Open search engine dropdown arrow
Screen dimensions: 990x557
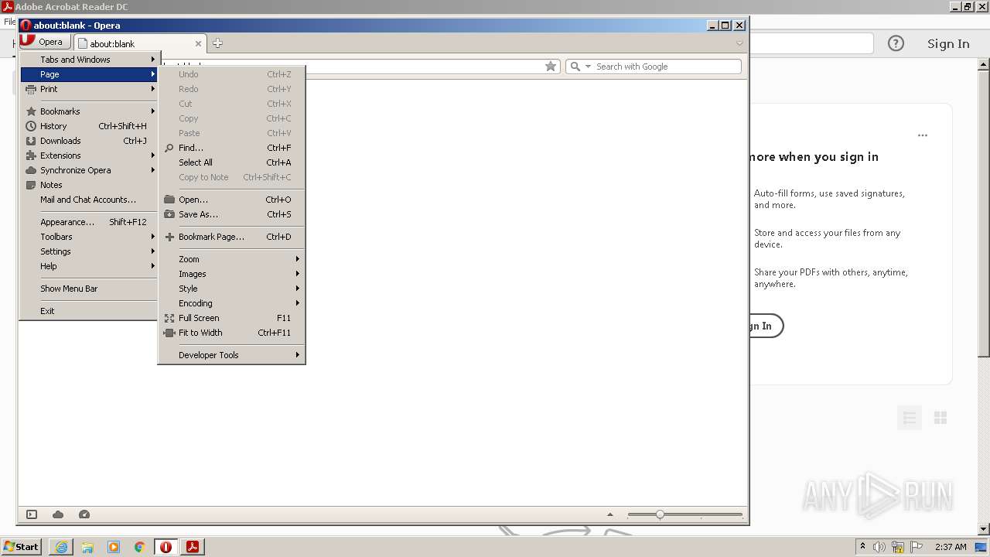(x=588, y=67)
